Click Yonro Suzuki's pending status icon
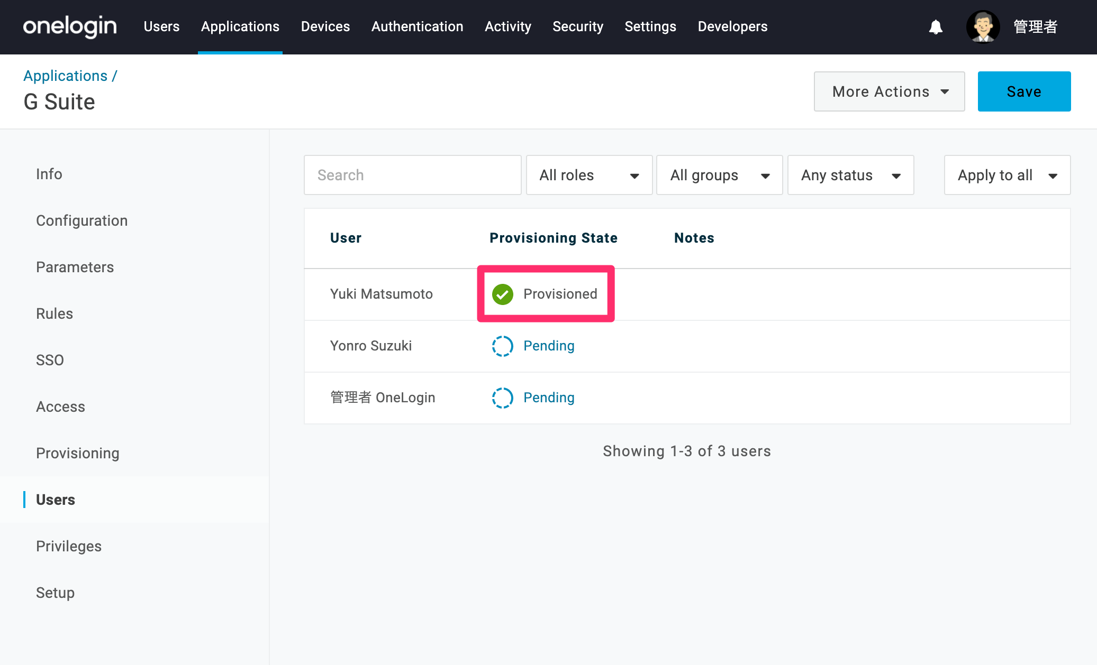 [x=502, y=346]
